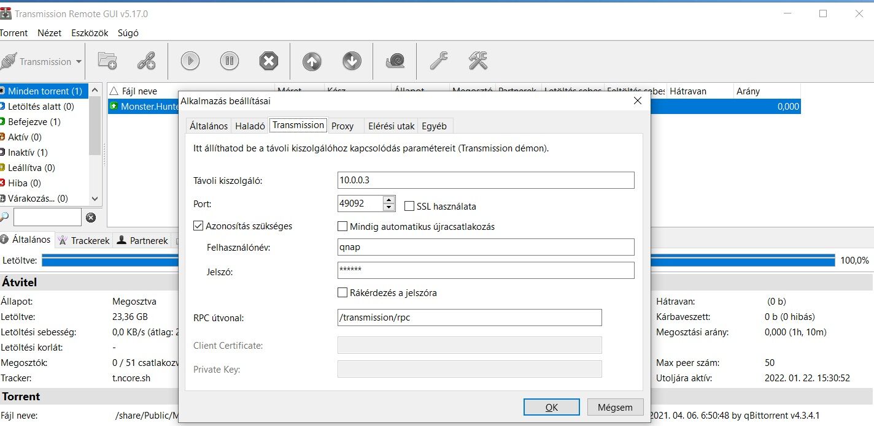Click the torrent search box
Viewport: 874px width, 426px height.
[47, 217]
